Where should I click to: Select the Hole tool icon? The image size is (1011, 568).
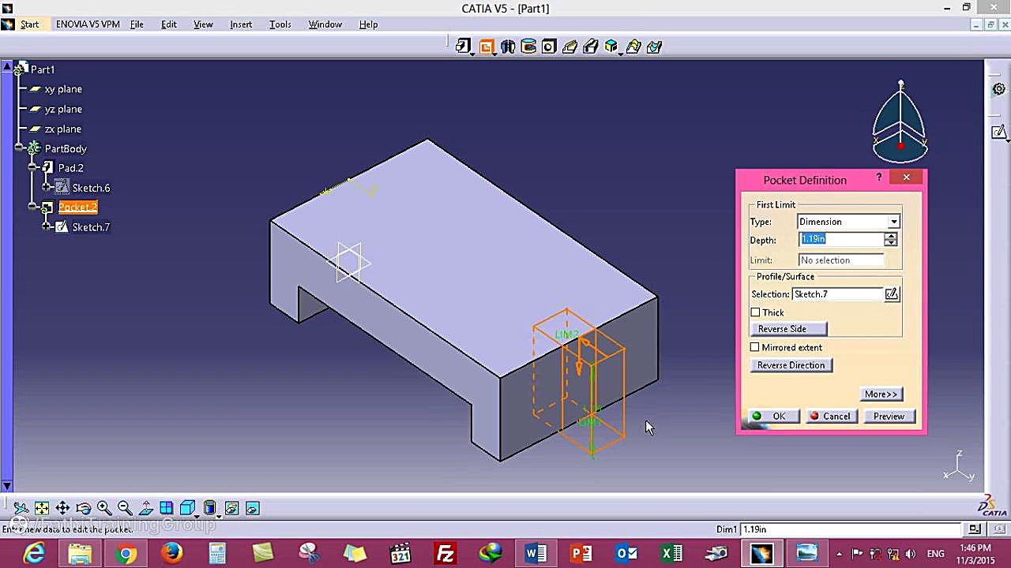pos(549,47)
